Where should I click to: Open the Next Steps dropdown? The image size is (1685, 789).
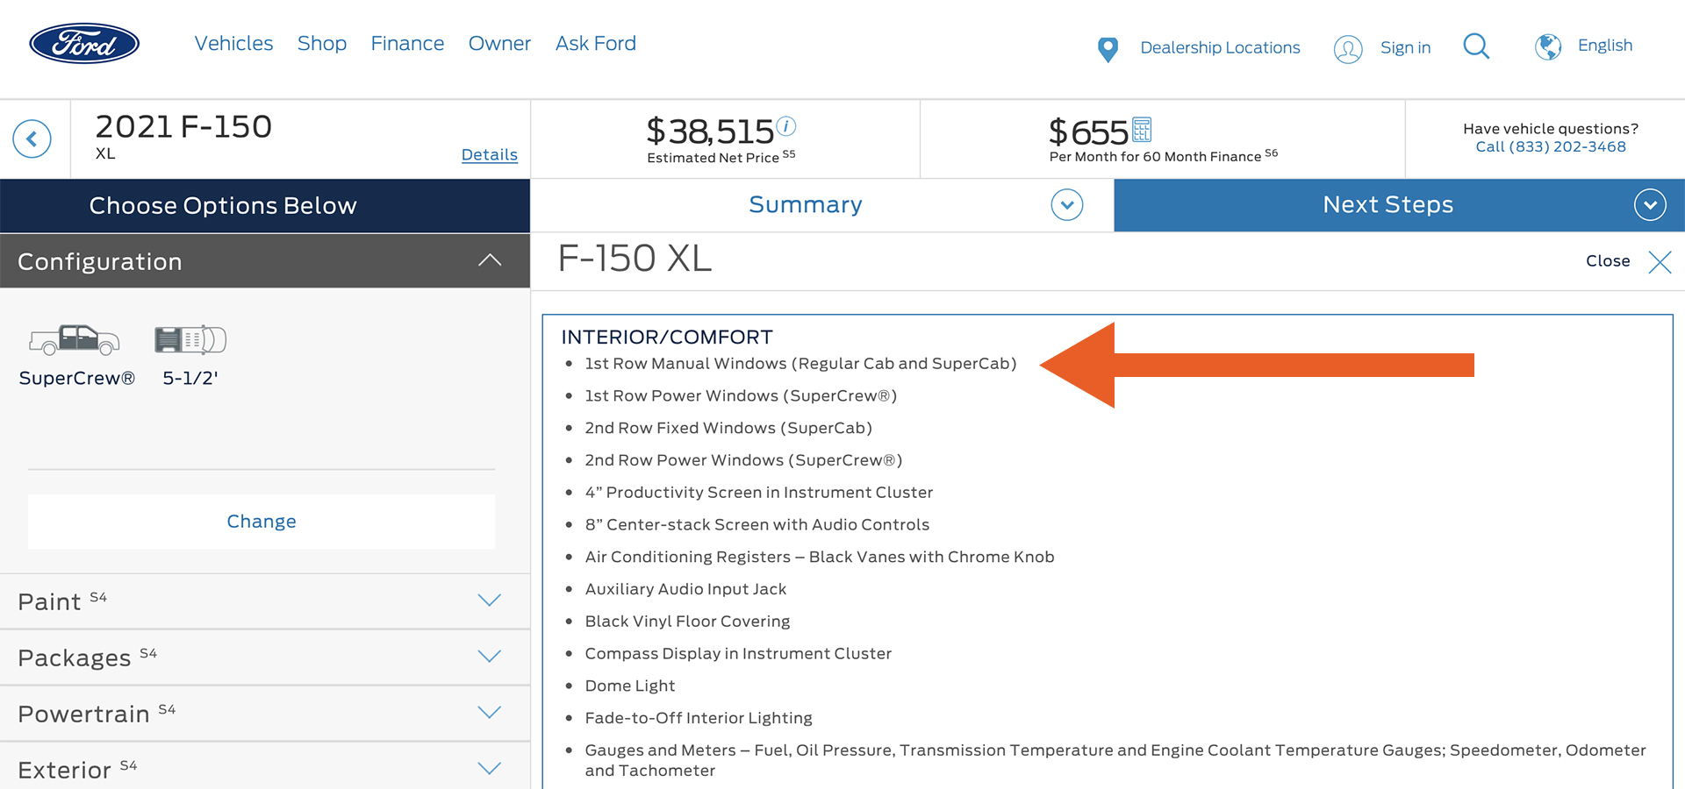1649,205
